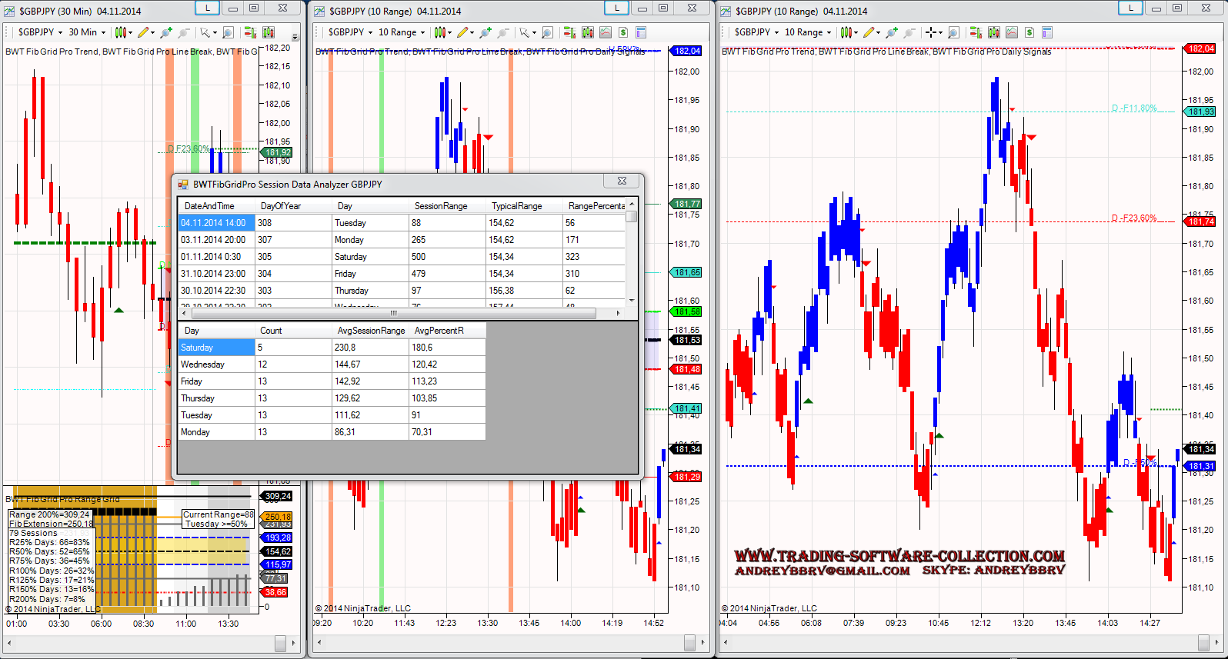The width and height of the screenshot is (1228, 659).
Task: Open chart style dropdown in middle chart
Action: (x=442, y=32)
